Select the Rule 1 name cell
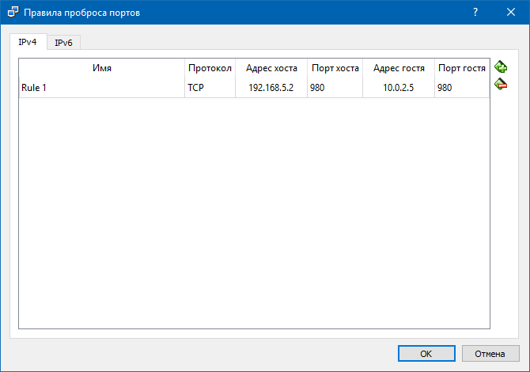The height and width of the screenshot is (372, 530). (x=101, y=88)
